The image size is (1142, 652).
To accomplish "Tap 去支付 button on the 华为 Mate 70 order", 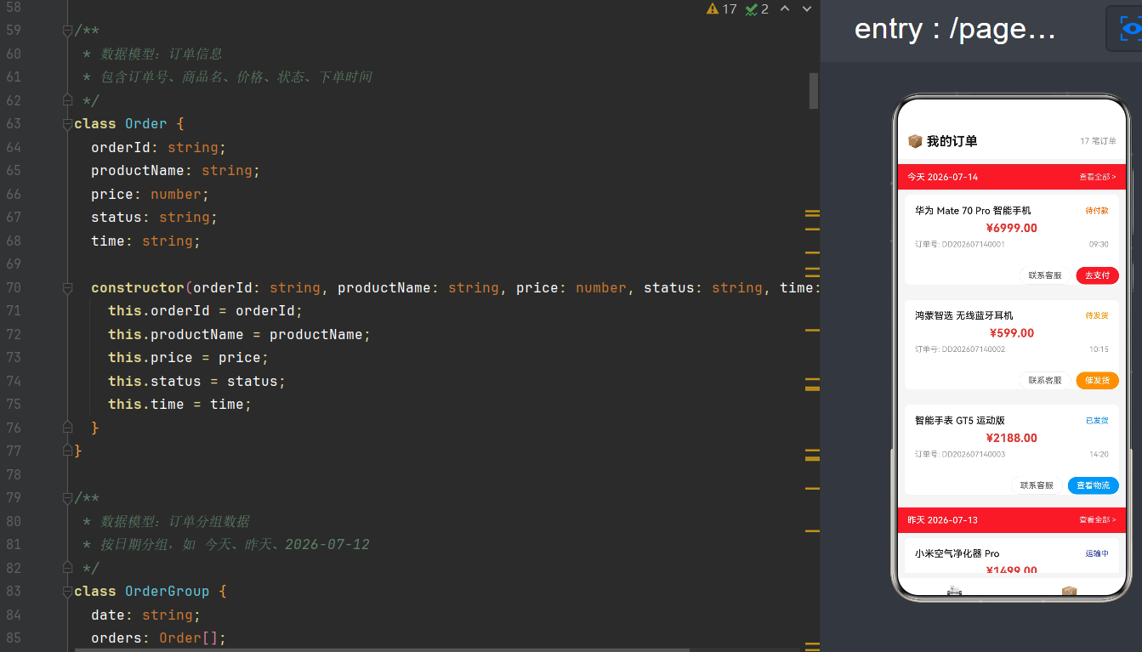I will pyautogui.click(x=1097, y=275).
